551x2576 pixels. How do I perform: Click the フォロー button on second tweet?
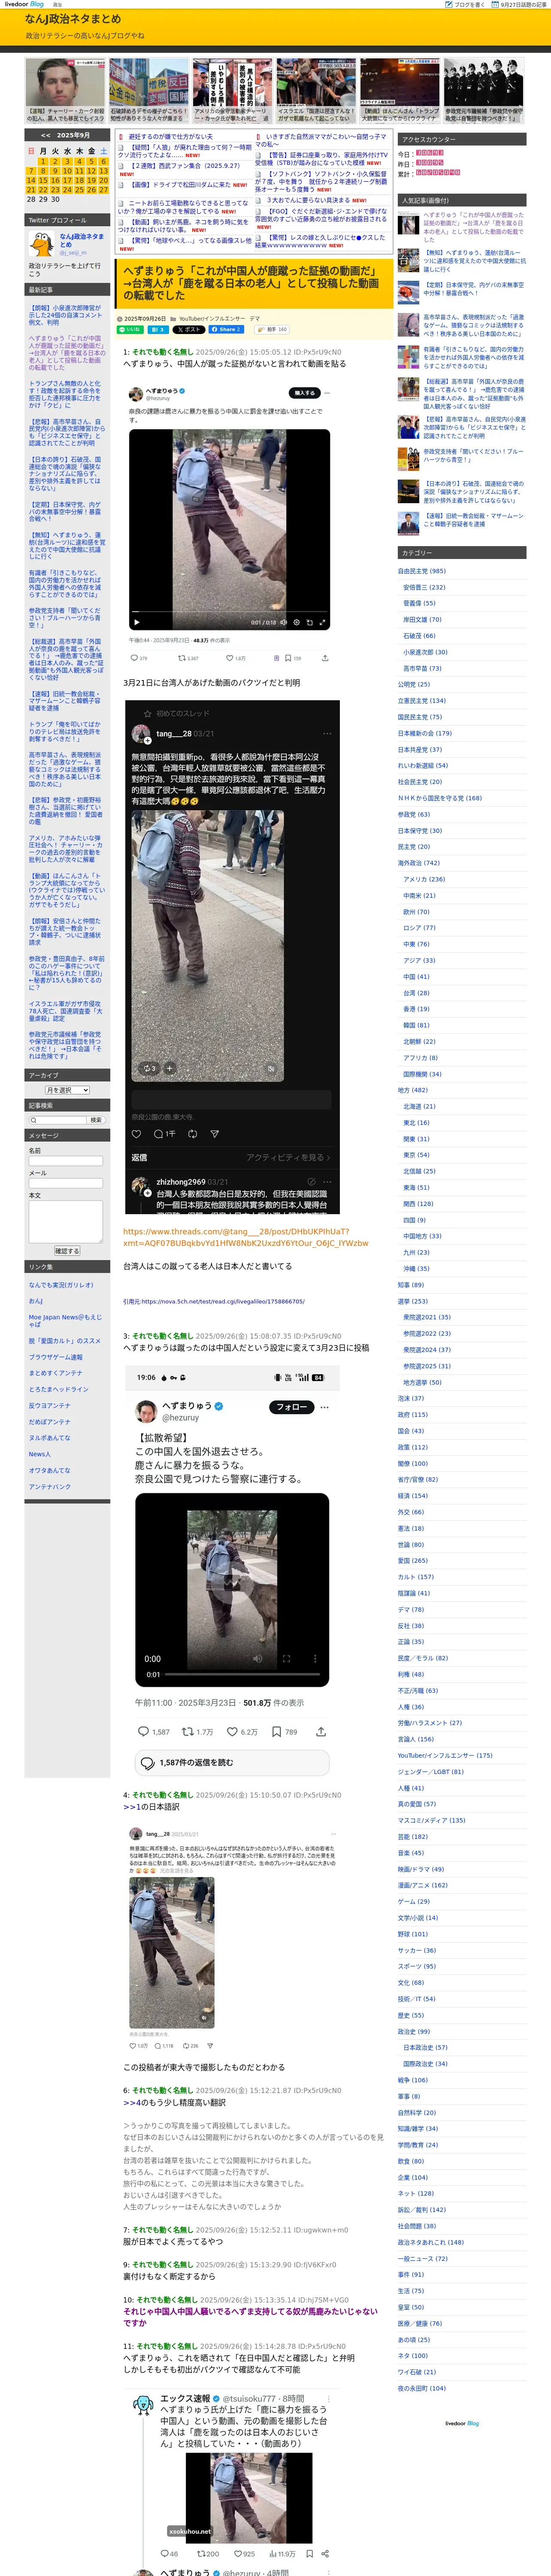[292, 1407]
